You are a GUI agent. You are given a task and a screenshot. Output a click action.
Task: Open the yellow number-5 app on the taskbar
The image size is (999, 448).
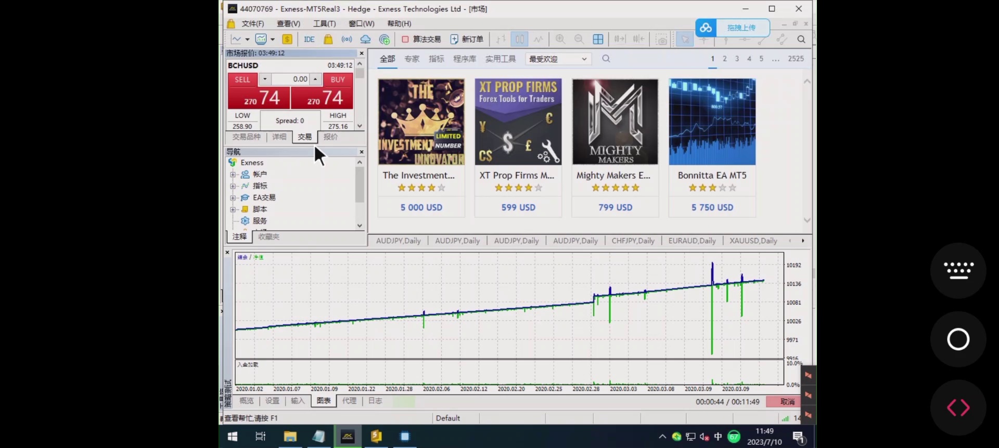click(x=376, y=437)
